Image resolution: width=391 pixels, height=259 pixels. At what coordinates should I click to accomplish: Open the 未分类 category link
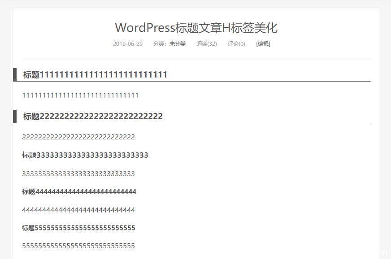(x=178, y=44)
